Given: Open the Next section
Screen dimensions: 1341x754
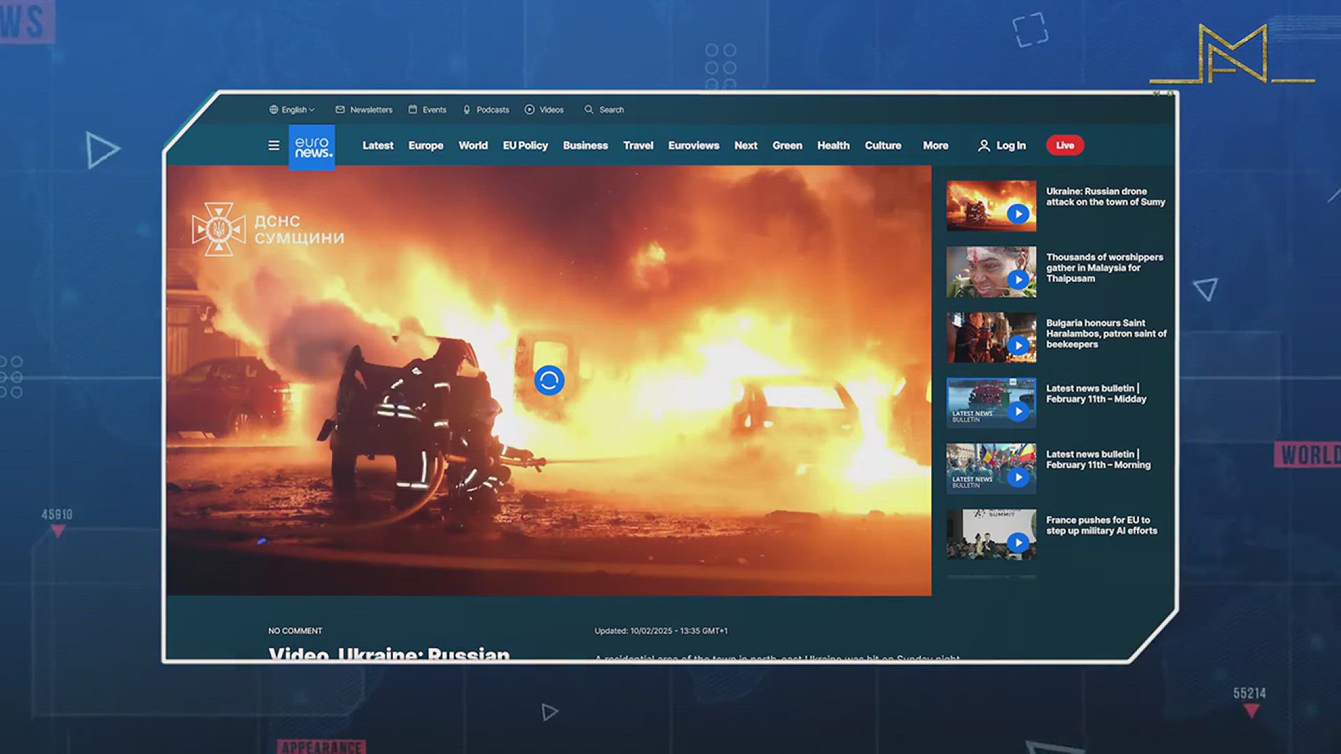Looking at the screenshot, I should coord(745,145).
